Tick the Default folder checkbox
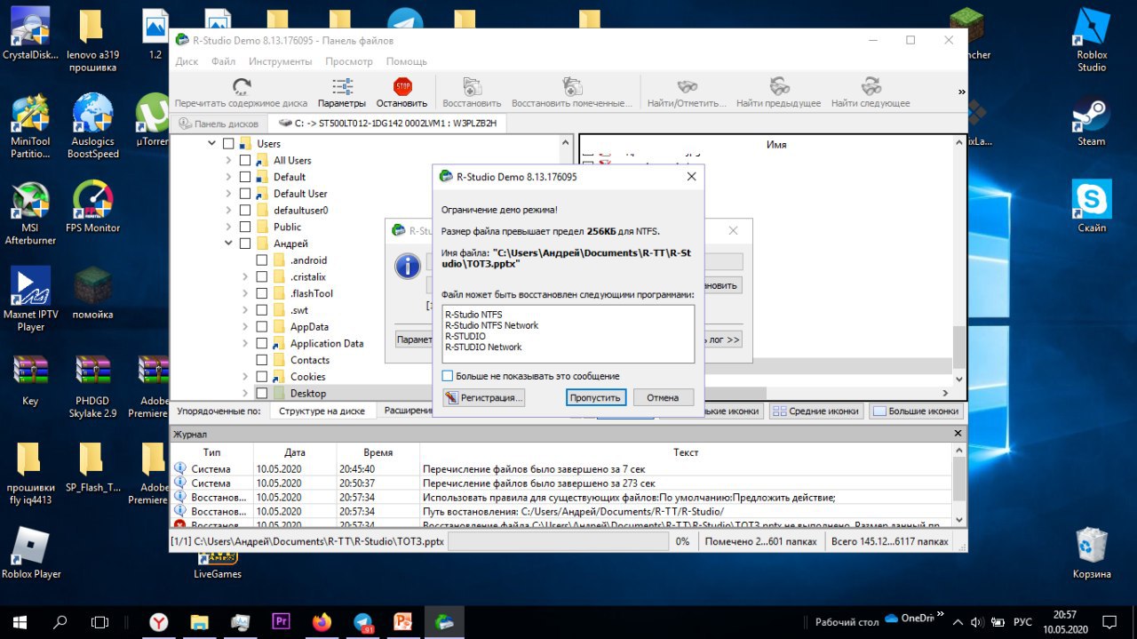1137x639 pixels. [245, 177]
